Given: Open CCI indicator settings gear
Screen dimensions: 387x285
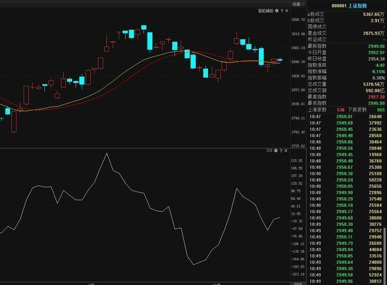Looking at the screenshot, I should point(276,150).
